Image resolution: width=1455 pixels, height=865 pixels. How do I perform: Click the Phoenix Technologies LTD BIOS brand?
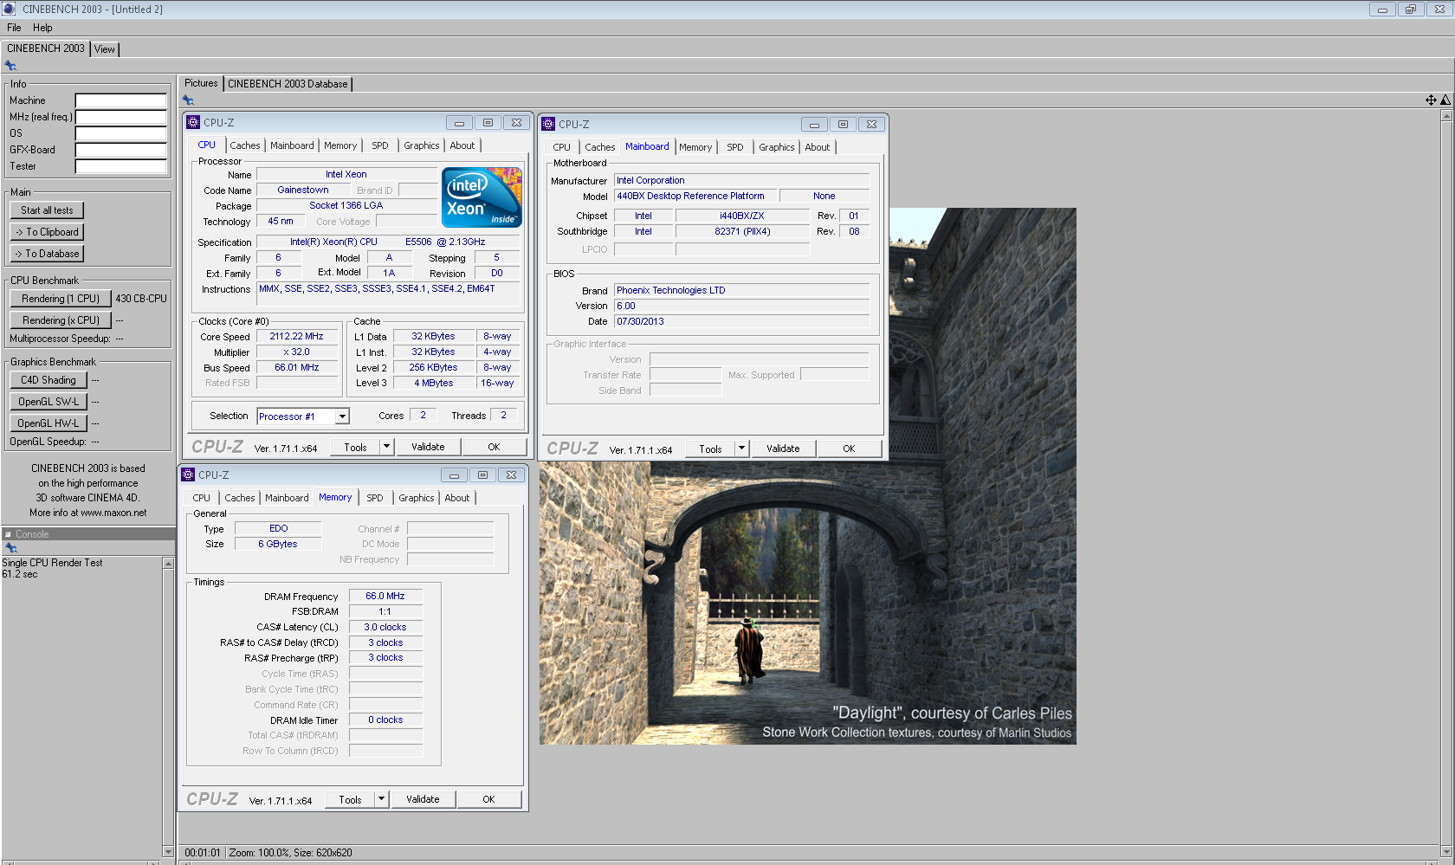click(x=671, y=290)
